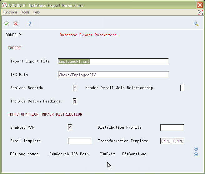Open the Help menu
The width and height of the screenshot is (205, 174).
(x=36, y=12)
